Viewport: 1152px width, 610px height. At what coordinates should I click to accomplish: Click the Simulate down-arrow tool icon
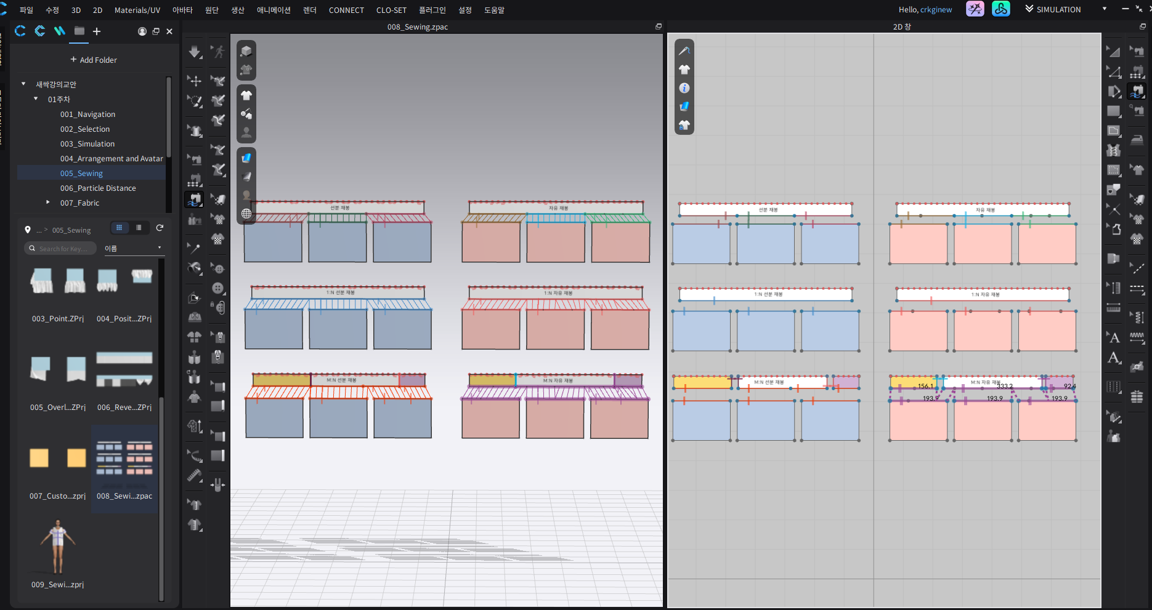coord(195,52)
